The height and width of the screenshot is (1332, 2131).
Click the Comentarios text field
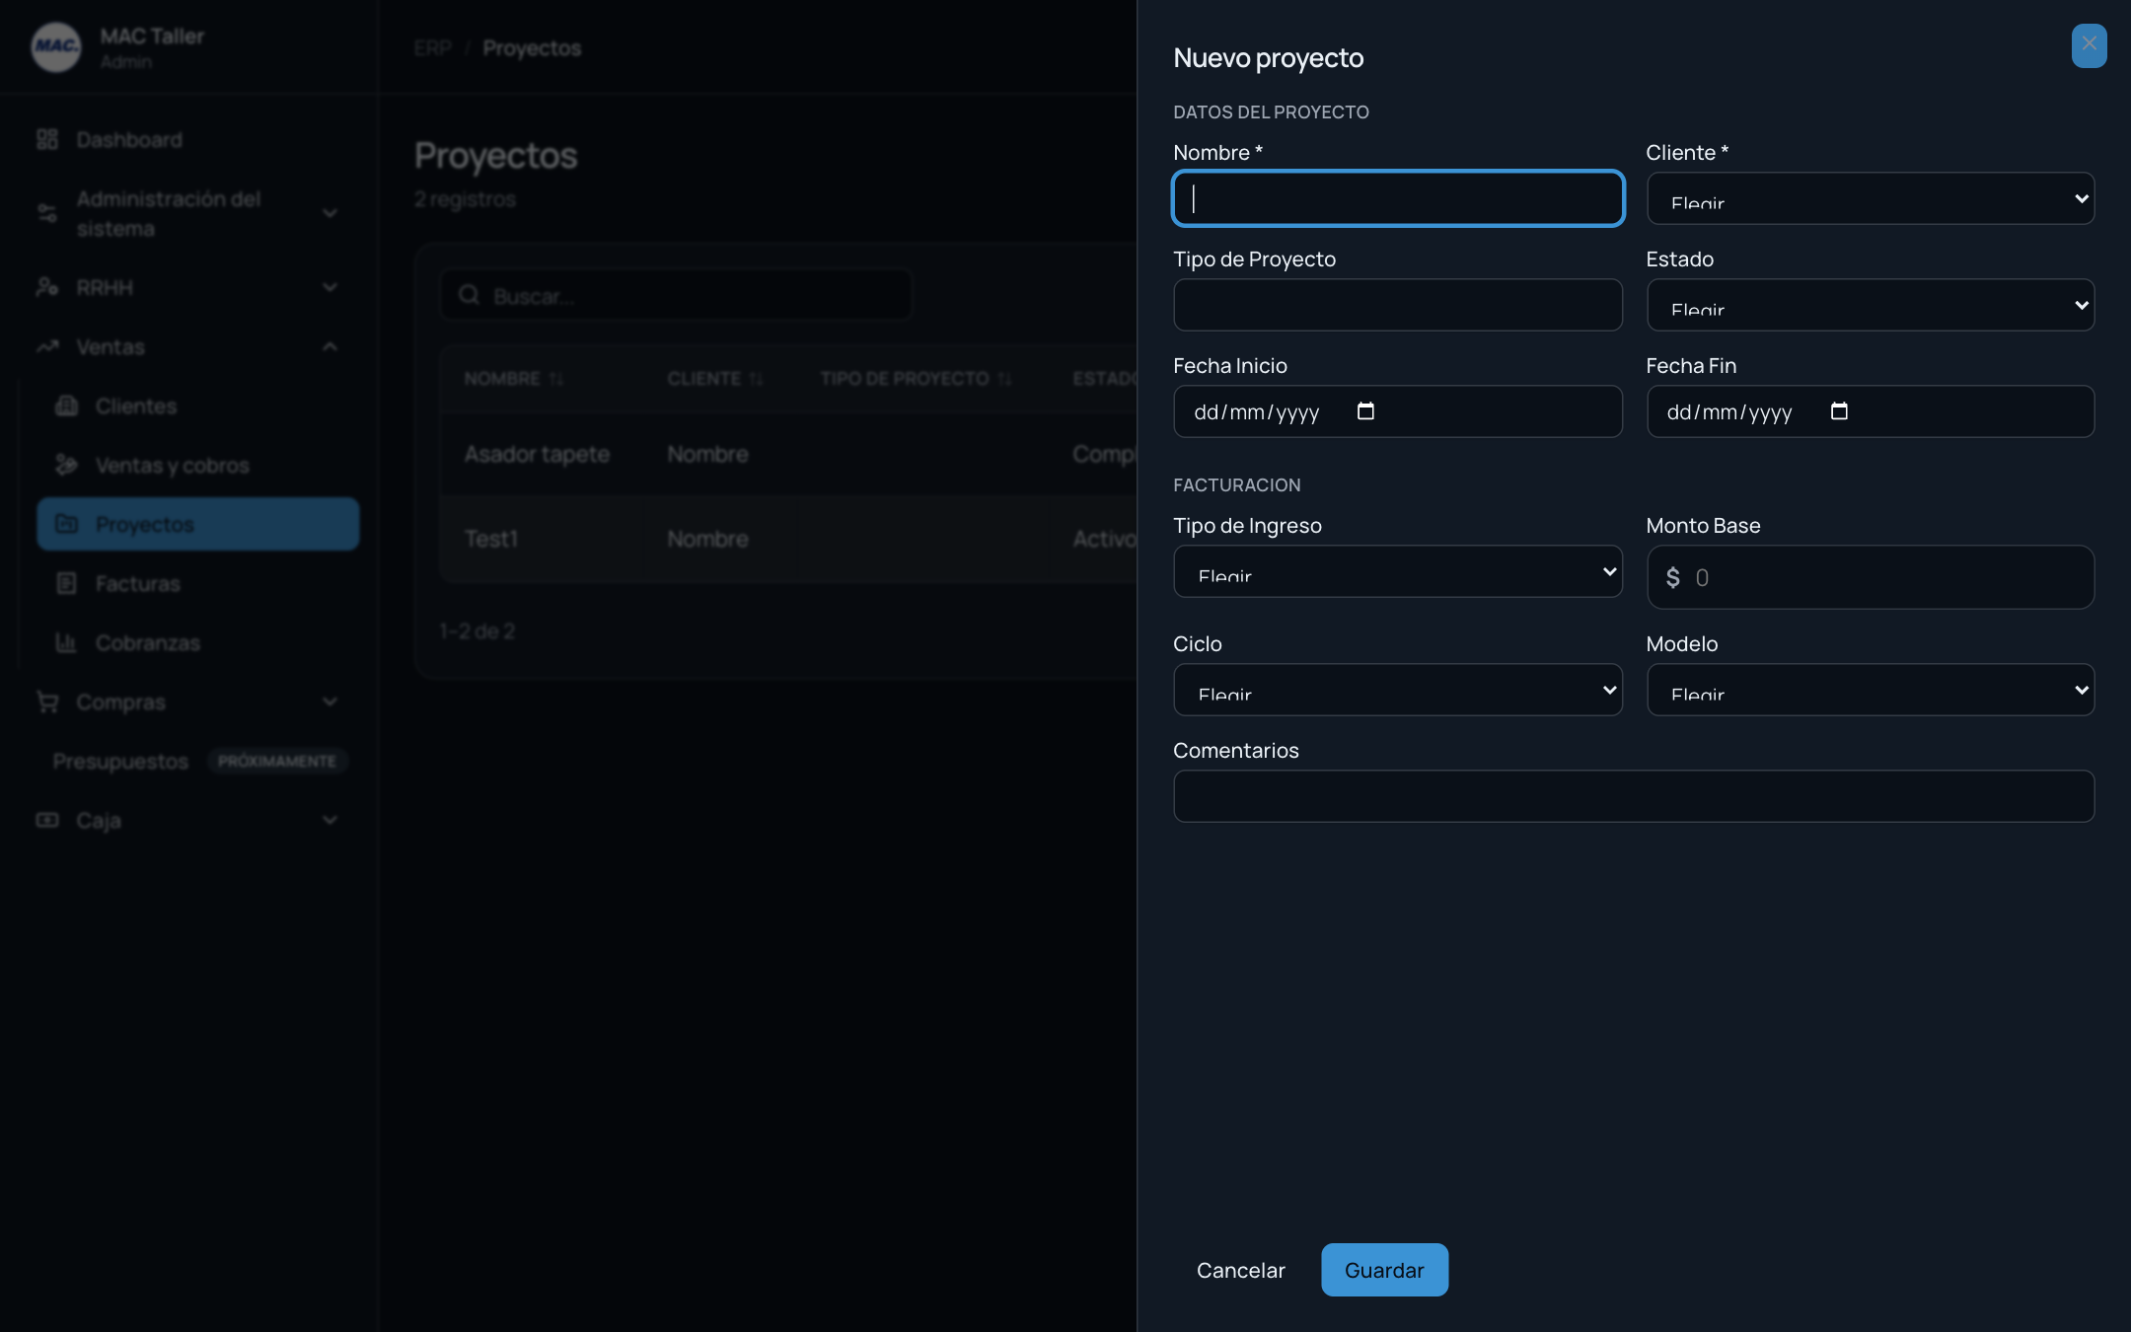(x=1634, y=796)
